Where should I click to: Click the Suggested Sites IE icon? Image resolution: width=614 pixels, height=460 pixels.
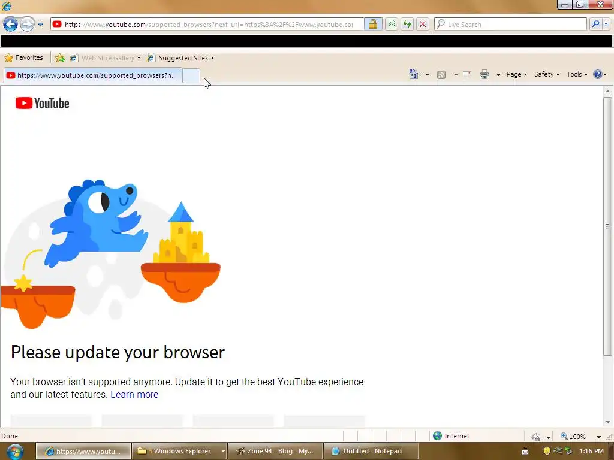(x=151, y=58)
